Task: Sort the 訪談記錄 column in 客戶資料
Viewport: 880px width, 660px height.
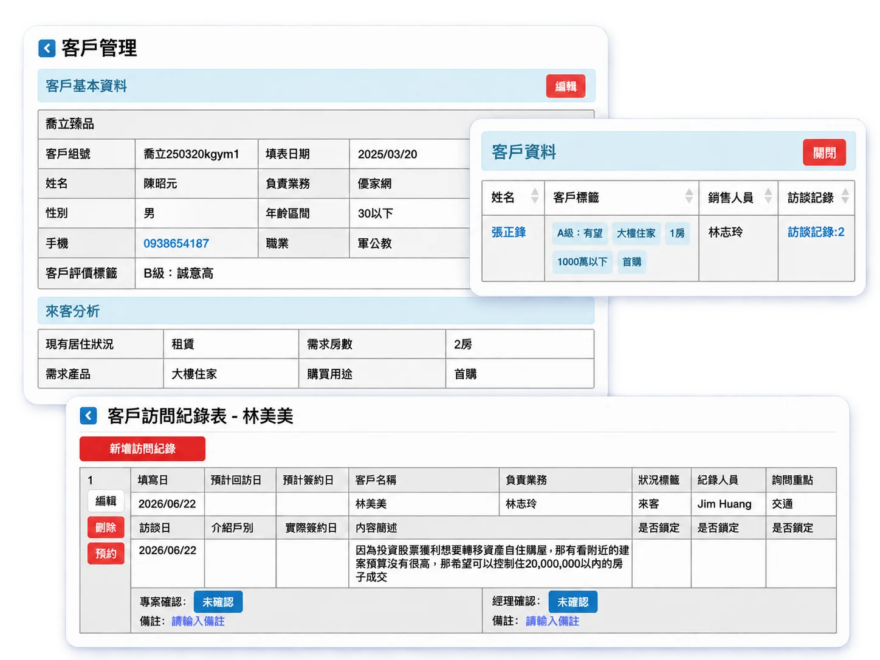Action: tap(845, 196)
